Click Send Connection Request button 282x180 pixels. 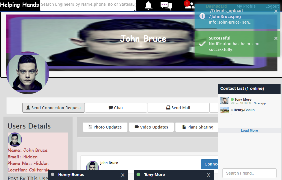click(53, 108)
